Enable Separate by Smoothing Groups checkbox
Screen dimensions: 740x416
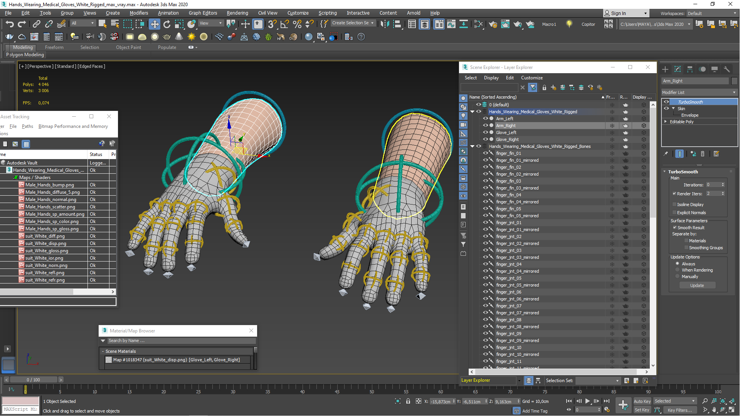(686, 248)
